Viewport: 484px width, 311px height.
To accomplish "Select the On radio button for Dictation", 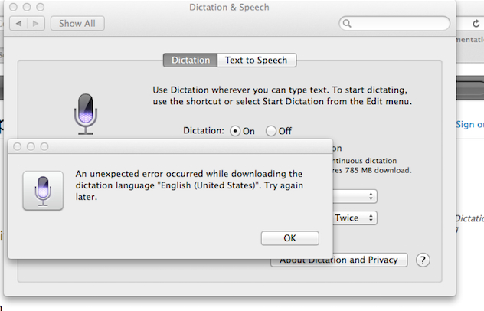I will point(235,131).
